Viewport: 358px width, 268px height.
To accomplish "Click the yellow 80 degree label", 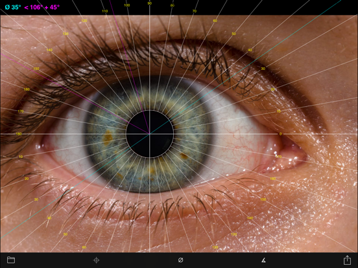I will click(173, 5).
